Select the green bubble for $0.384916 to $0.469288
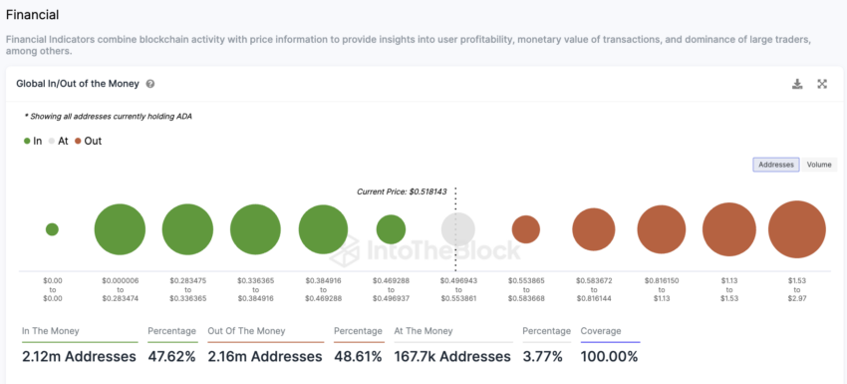The height and width of the screenshot is (384, 847). point(323,229)
